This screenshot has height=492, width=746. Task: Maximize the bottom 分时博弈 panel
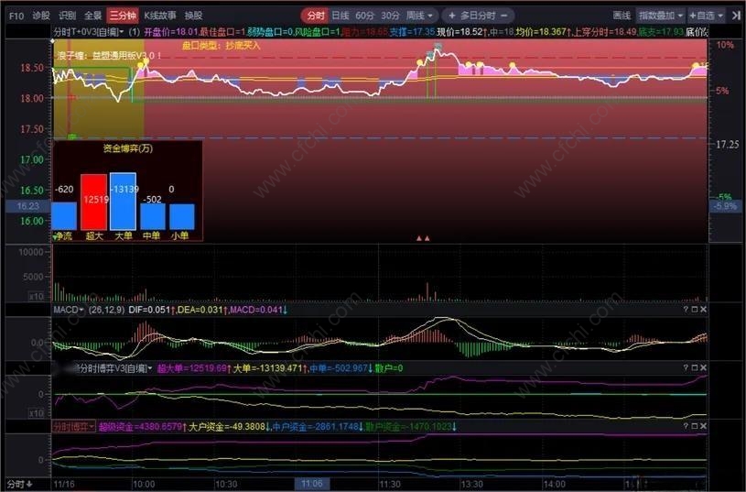point(694,426)
